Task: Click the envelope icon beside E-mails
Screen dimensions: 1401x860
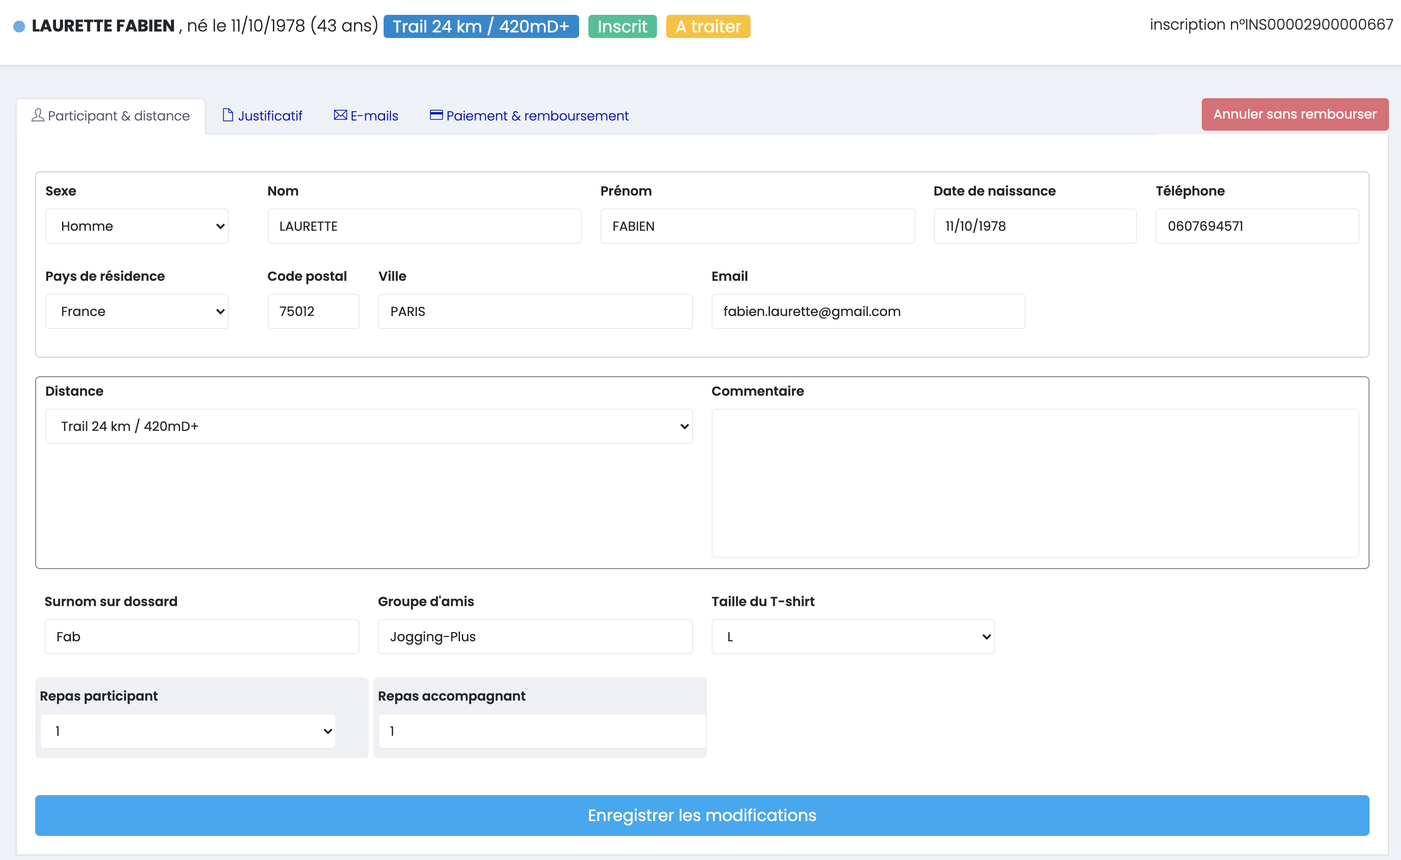Action: [x=340, y=115]
